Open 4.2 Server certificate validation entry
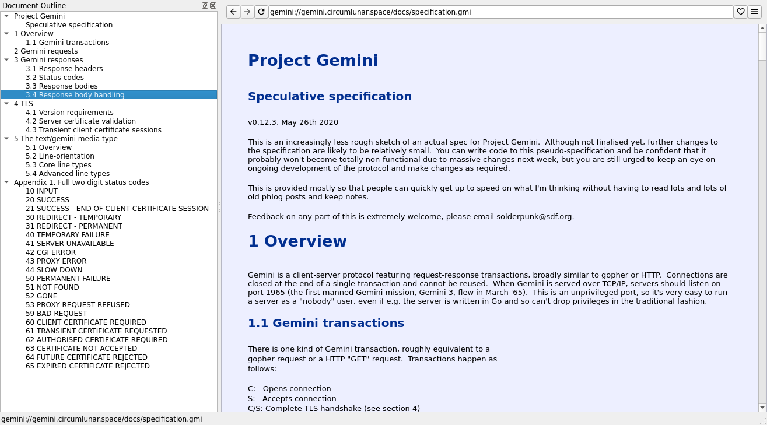Image resolution: width=767 pixels, height=425 pixels. [80, 121]
